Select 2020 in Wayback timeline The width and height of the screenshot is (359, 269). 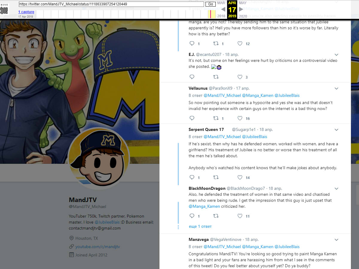click(x=243, y=16)
